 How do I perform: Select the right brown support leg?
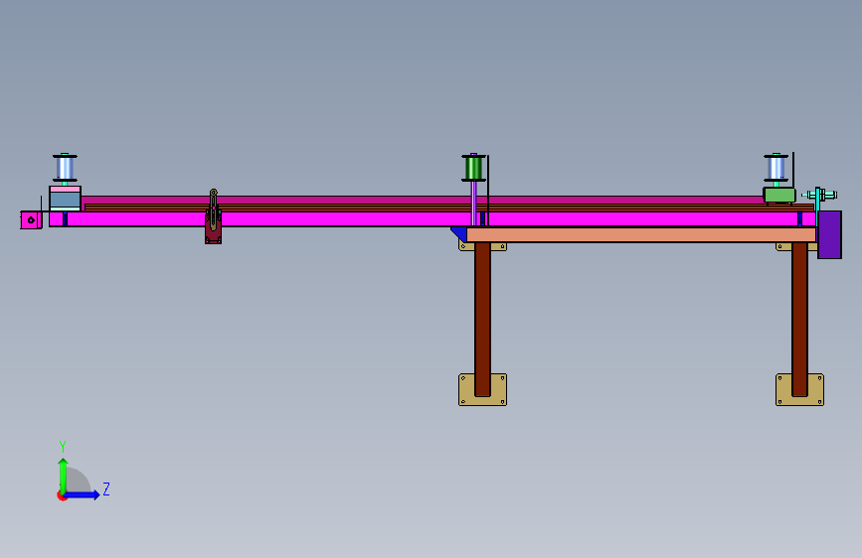point(800,319)
